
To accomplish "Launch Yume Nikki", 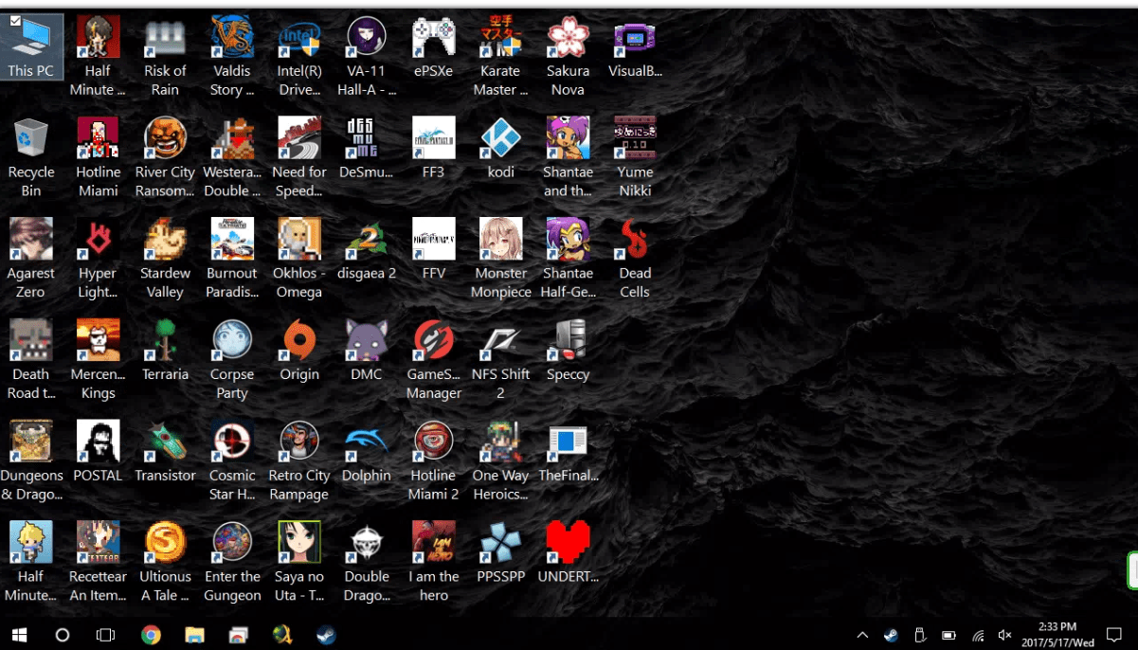I will [635, 138].
